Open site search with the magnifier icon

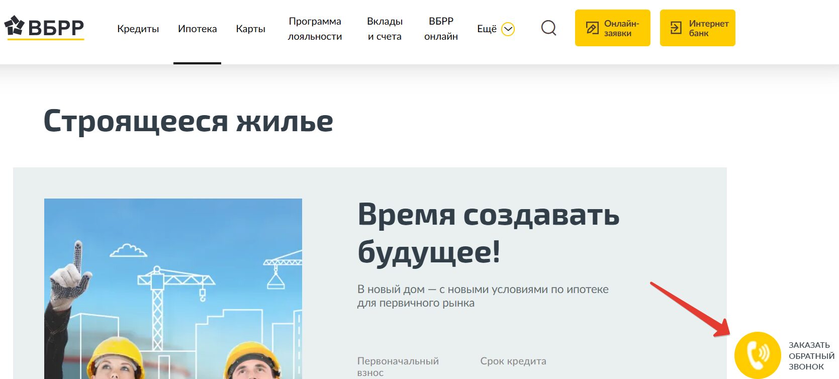[548, 28]
